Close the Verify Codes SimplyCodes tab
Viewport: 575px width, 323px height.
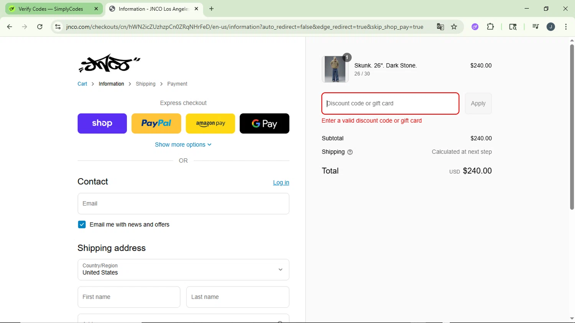point(96,9)
